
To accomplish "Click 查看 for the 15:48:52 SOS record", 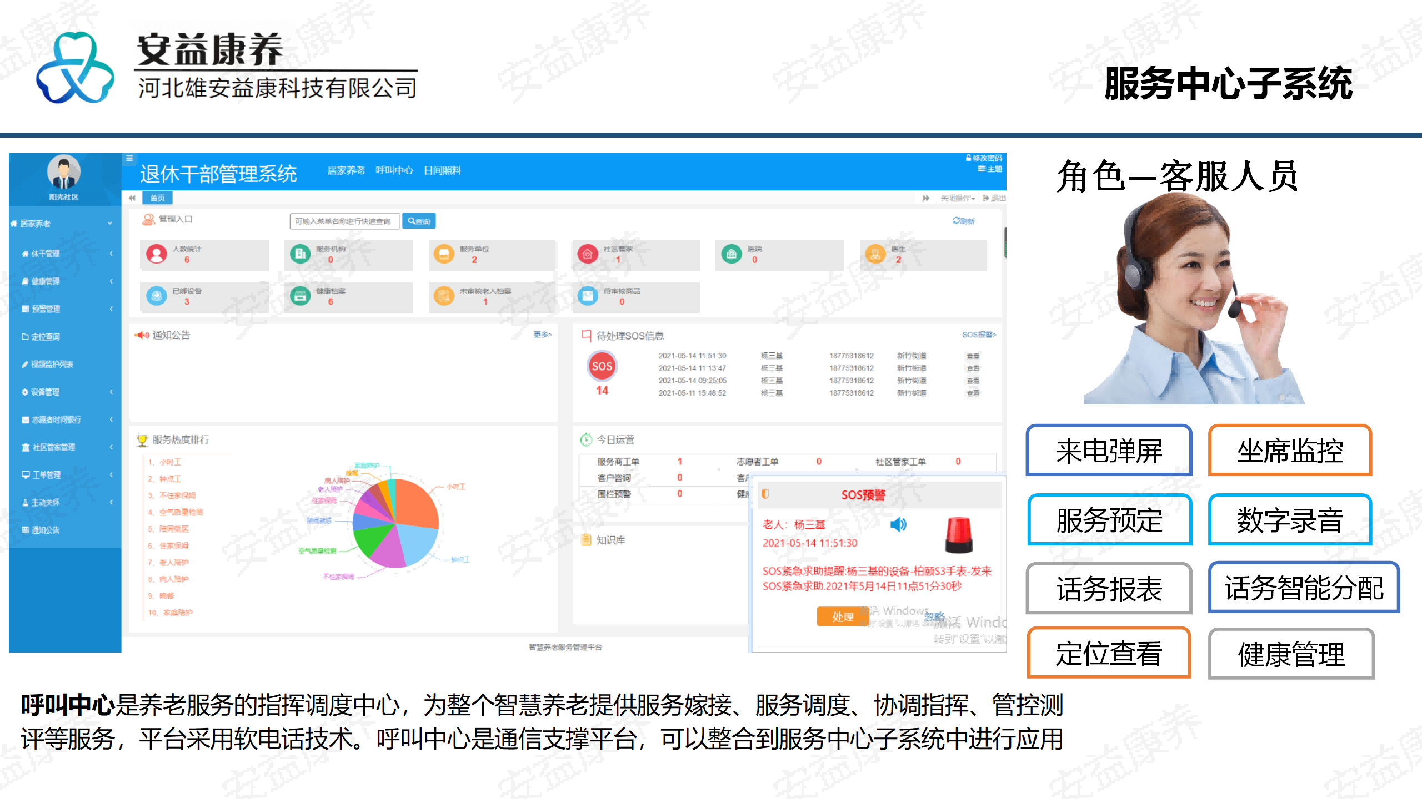I will pos(973,393).
